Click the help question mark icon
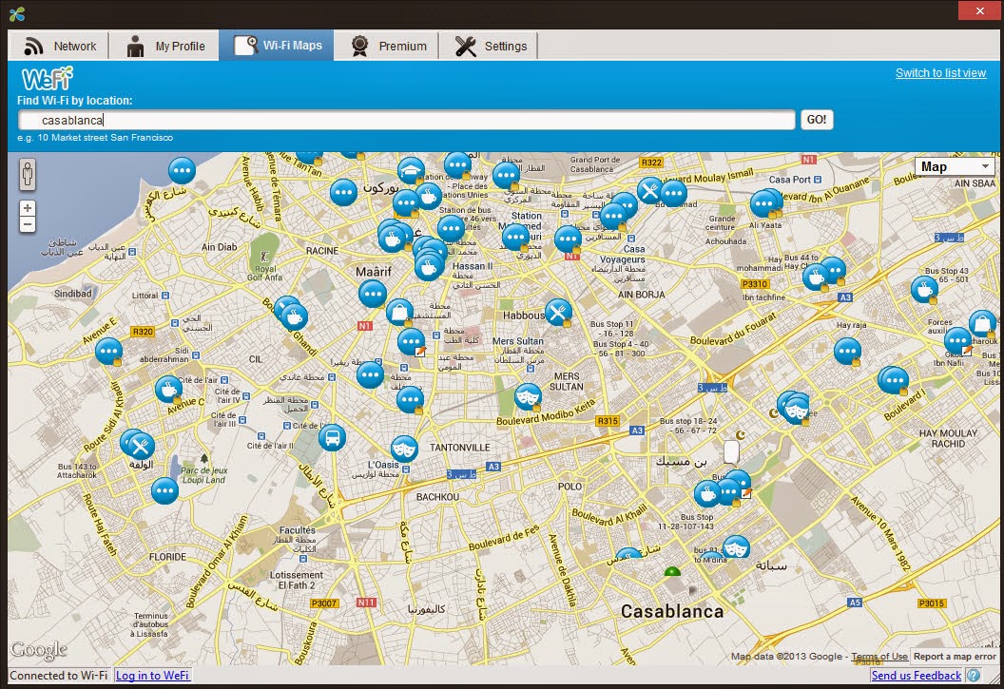Viewport: 1004px width, 689px height. click(975, 676)
